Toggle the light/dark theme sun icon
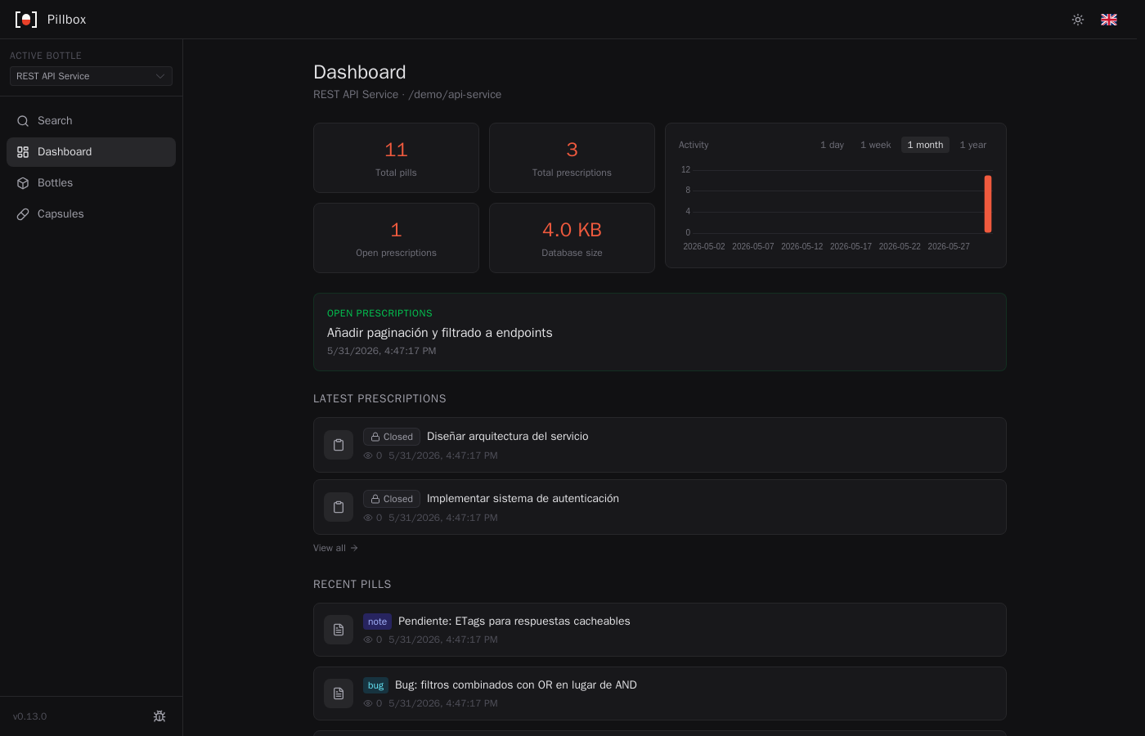Screen dimensions: 1145x736 [x=1078, y=20]
